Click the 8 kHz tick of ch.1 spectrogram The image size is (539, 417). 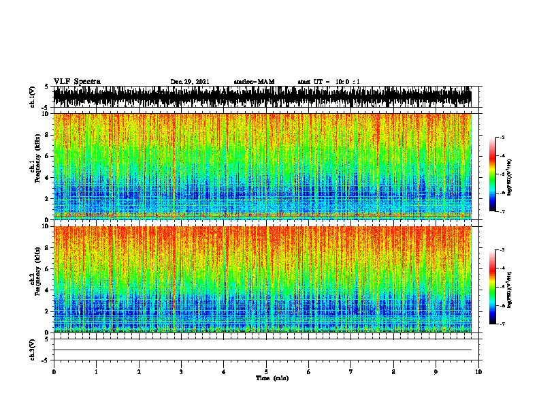point(48,134)
